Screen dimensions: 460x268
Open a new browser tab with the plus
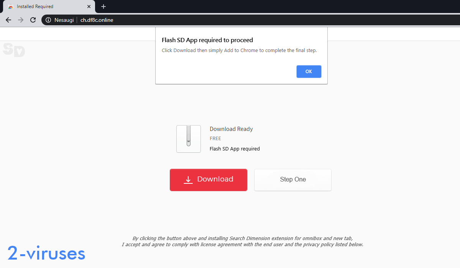click(x=103, y=7)
